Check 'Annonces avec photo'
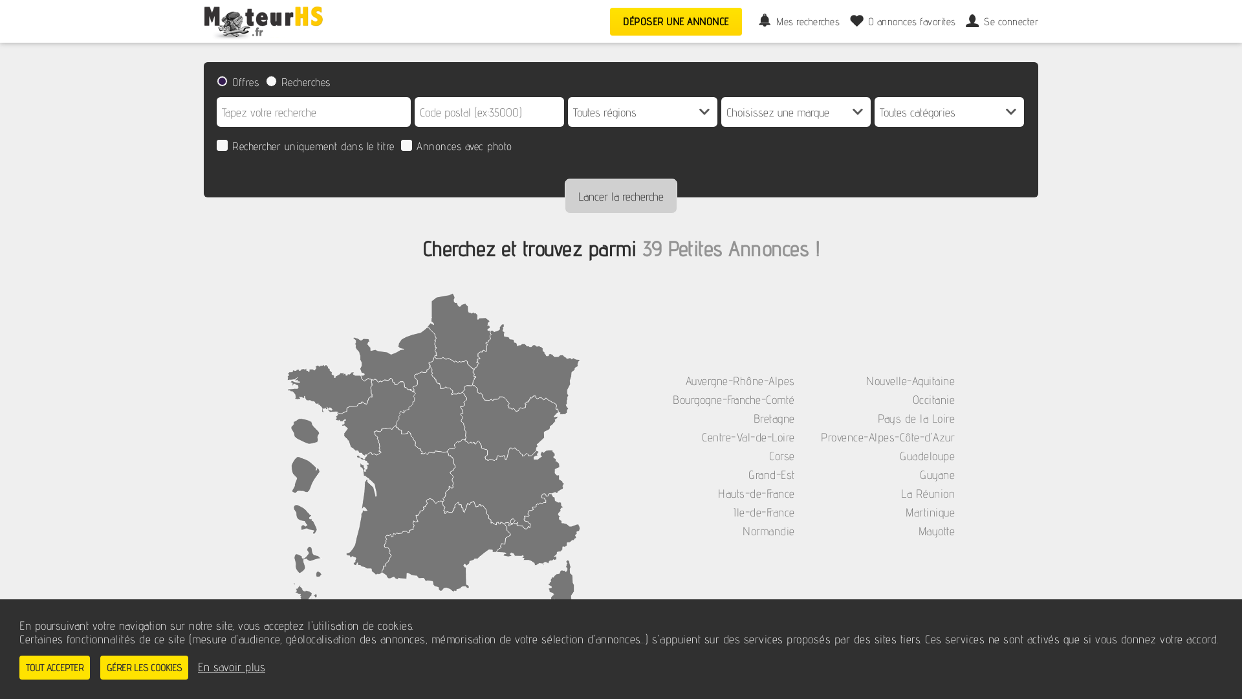The height and width of the screenshot is (699, 1242). pos(407,145)
